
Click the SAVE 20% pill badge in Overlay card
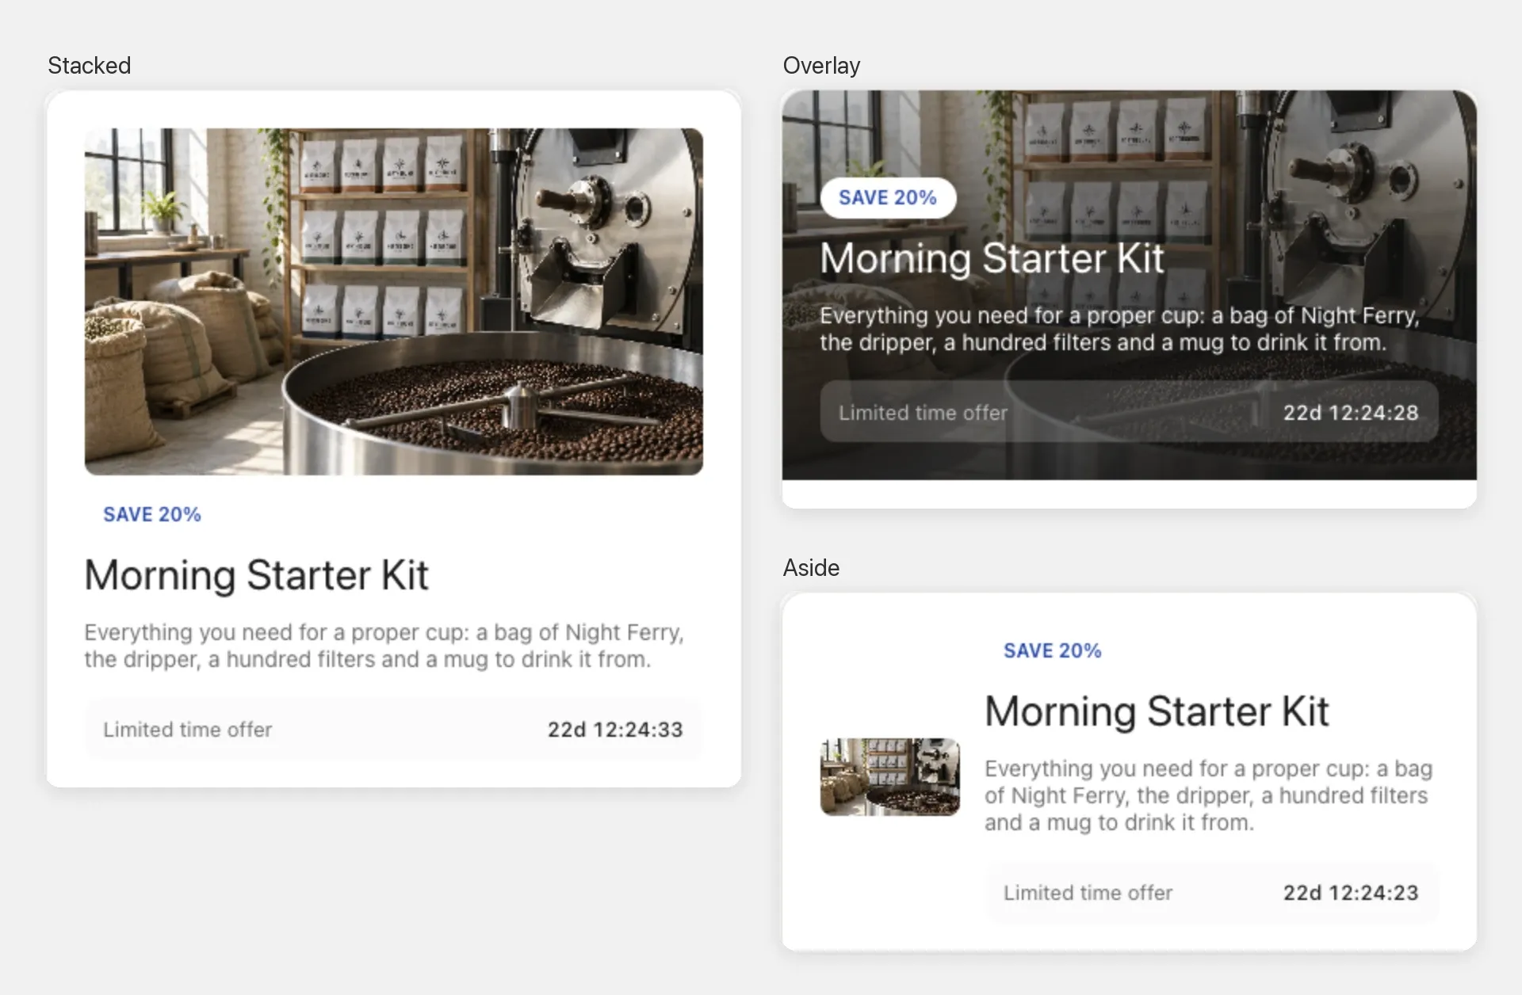pyautogui.click(x=888, y=197)
